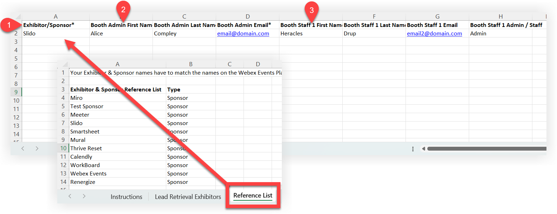
Task: Select row 3 header in back spreadsheet
Action: point(16,42)
